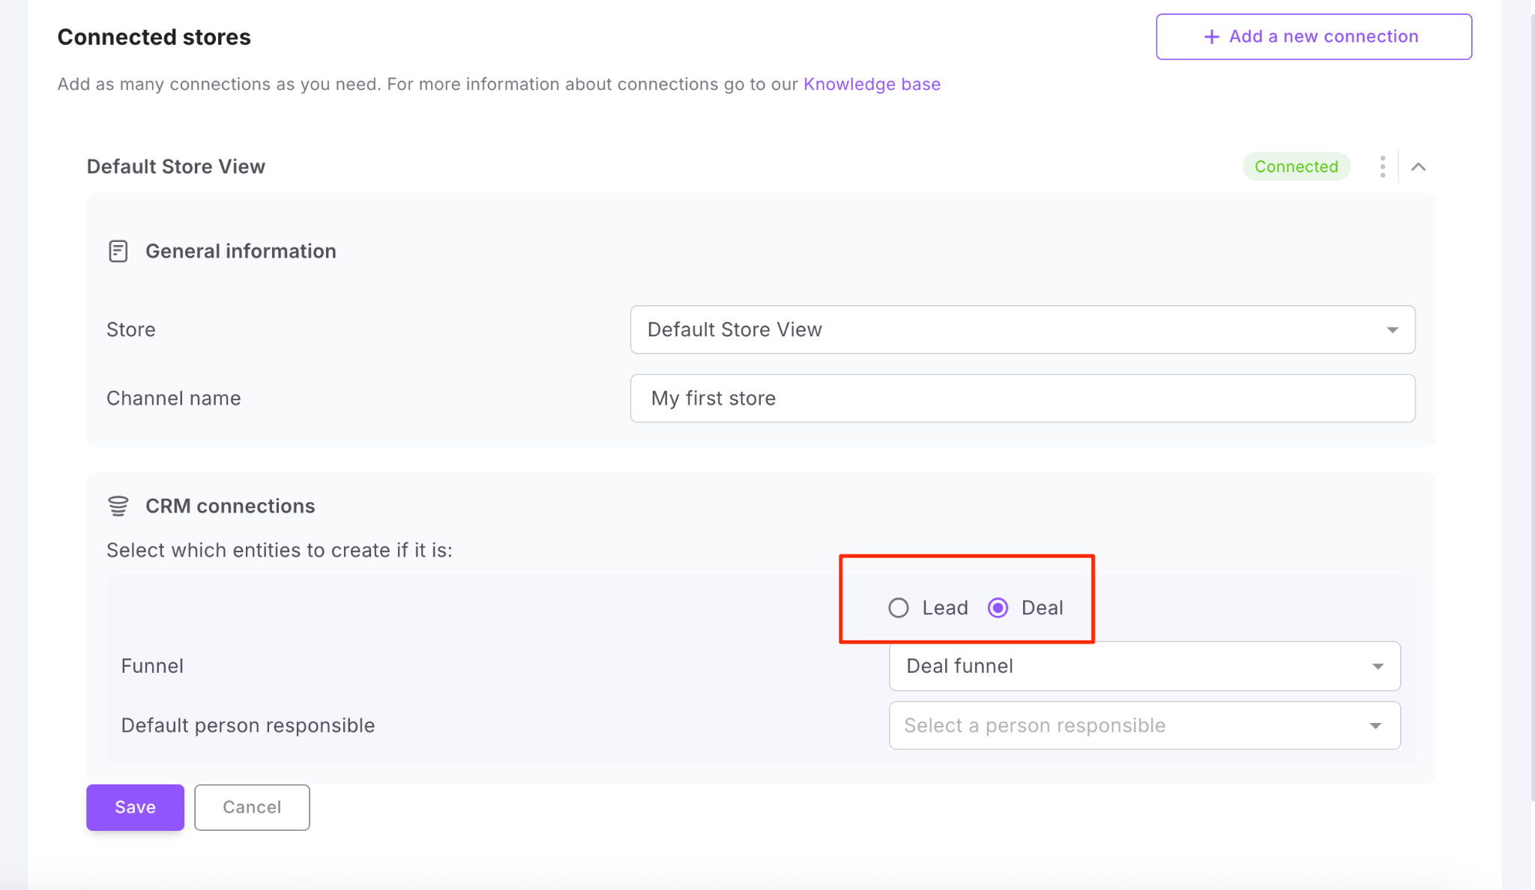Click the General information document icon

tap(118, 251)
